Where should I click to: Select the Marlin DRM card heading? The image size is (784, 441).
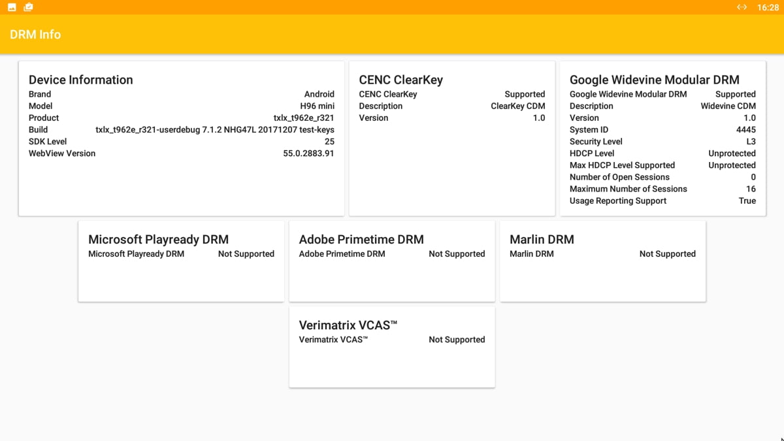[x=542, y=239]
